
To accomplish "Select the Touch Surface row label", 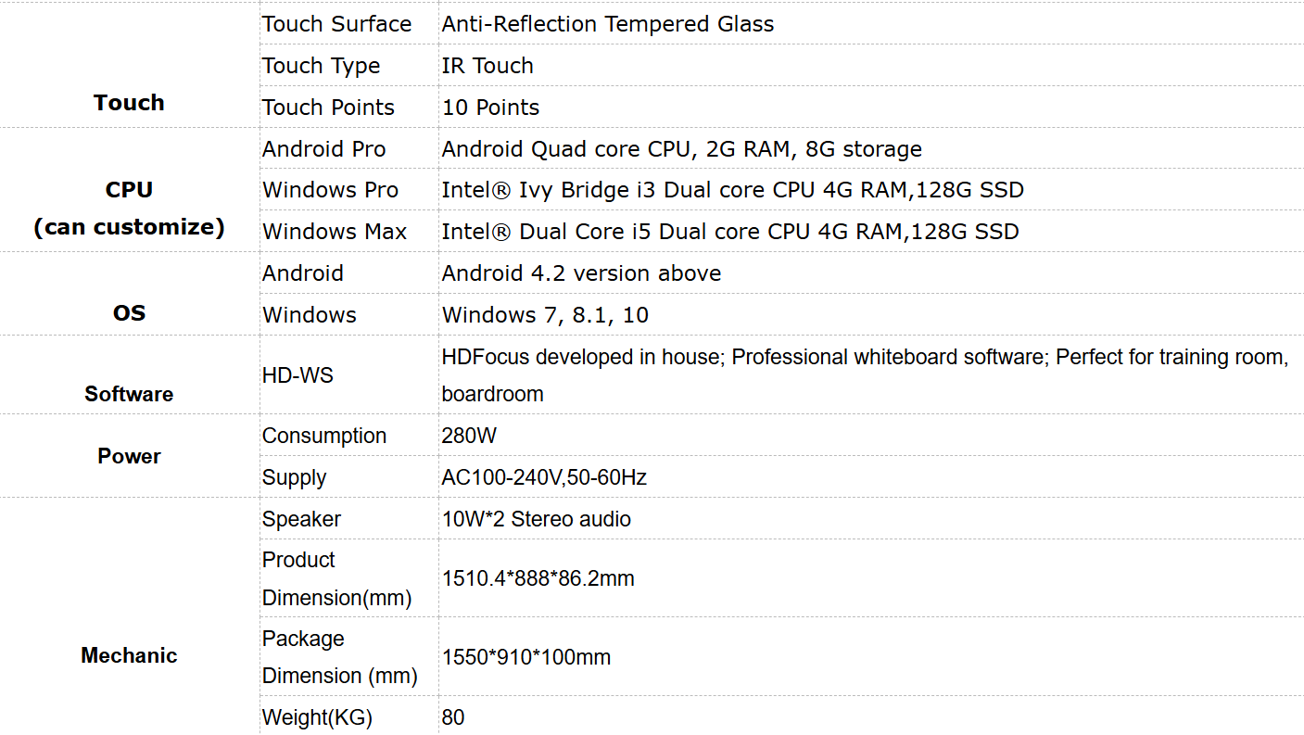I will coord(336,24).
